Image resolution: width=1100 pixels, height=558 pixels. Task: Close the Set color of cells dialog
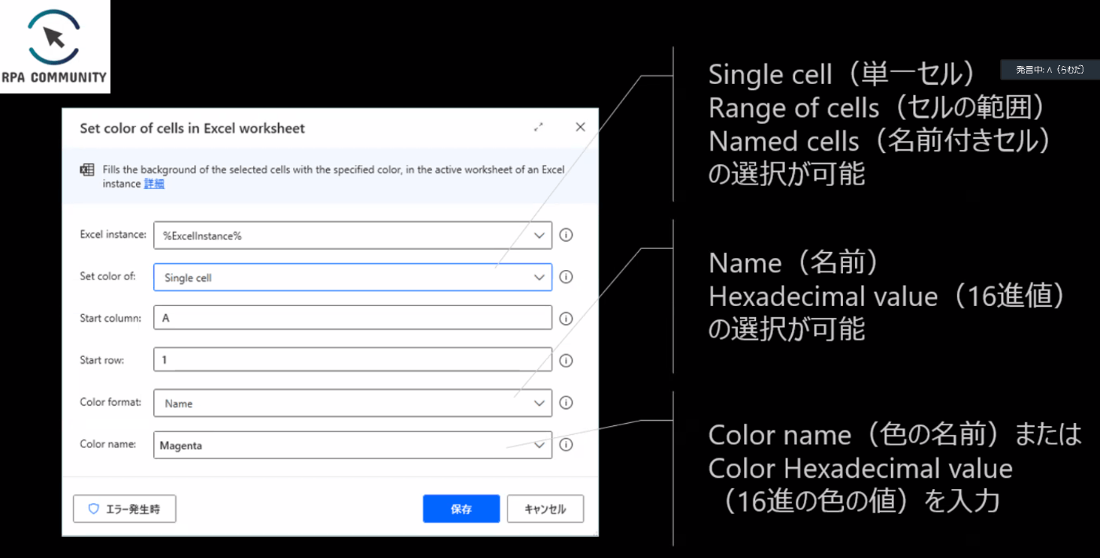point(581,127)
